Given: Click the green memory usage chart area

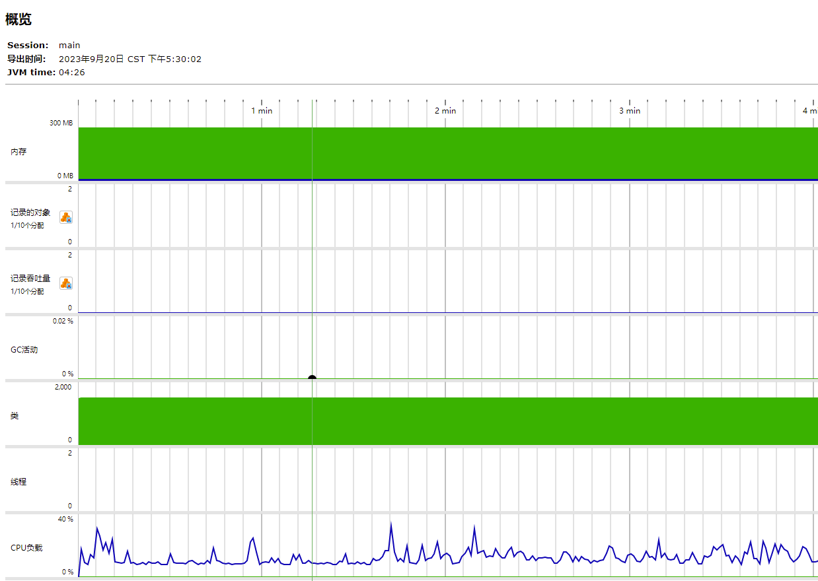Looking at the screenshot, I should [448, 153].
